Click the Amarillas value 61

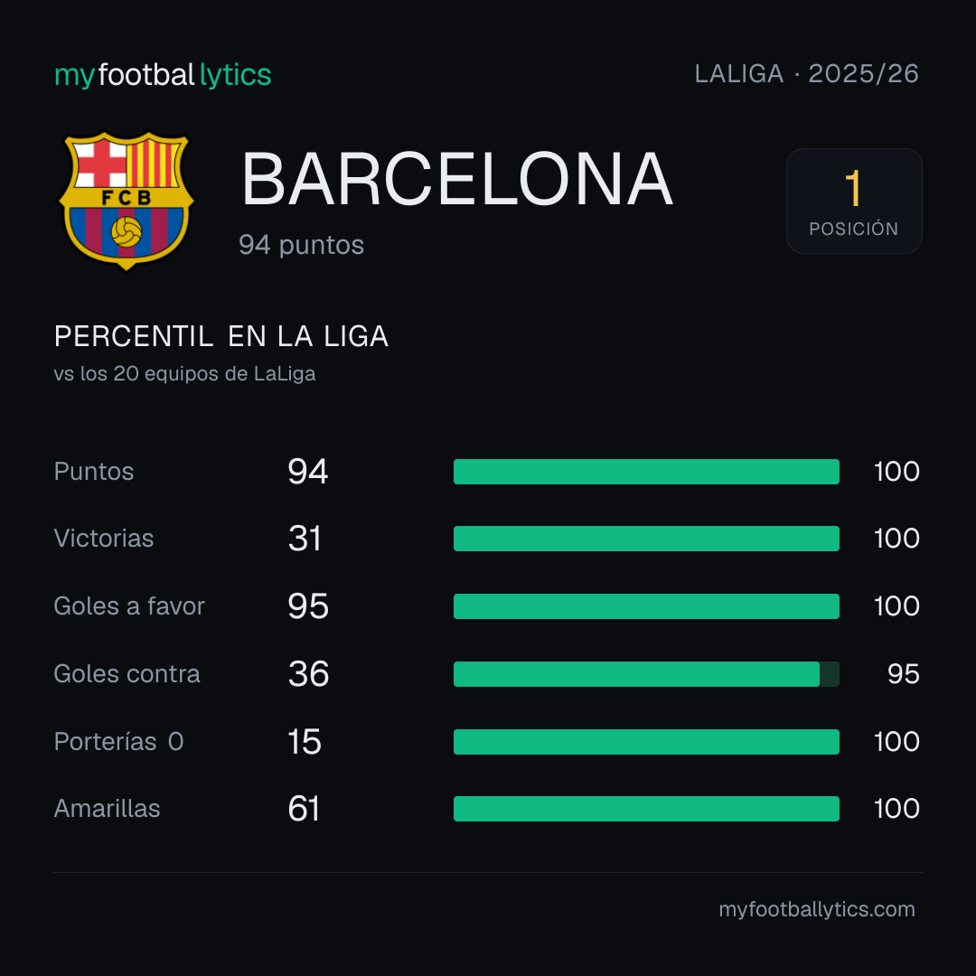pyautogui.click(x=304, y=809)
